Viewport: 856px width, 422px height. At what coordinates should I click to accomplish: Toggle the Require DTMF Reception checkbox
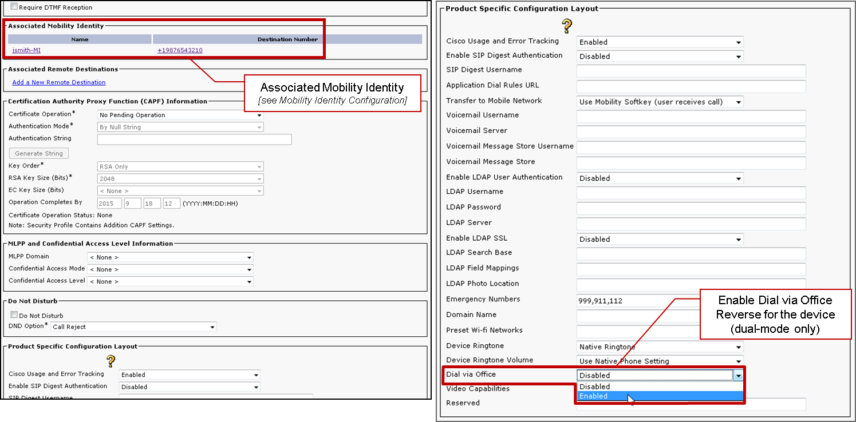tap(14, 7)
